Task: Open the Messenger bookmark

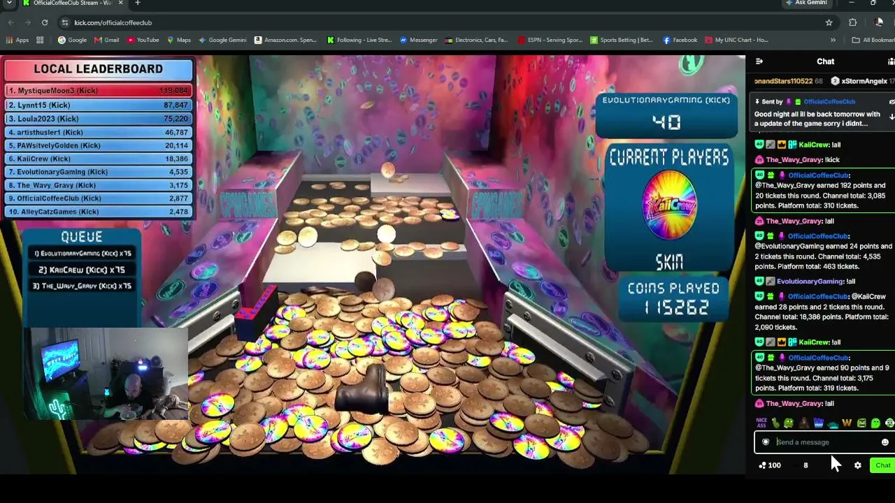Action: [418, 40]
